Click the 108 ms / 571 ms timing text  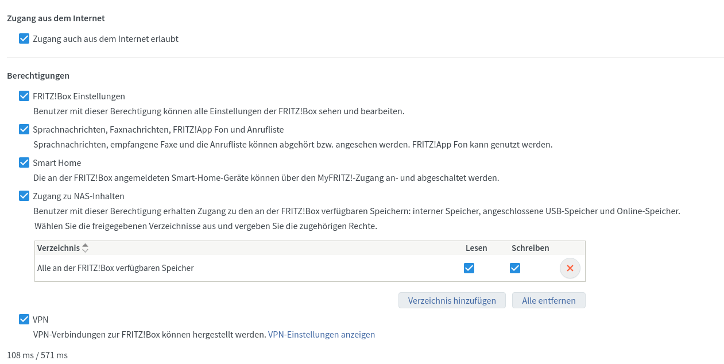tap(37, 355)
